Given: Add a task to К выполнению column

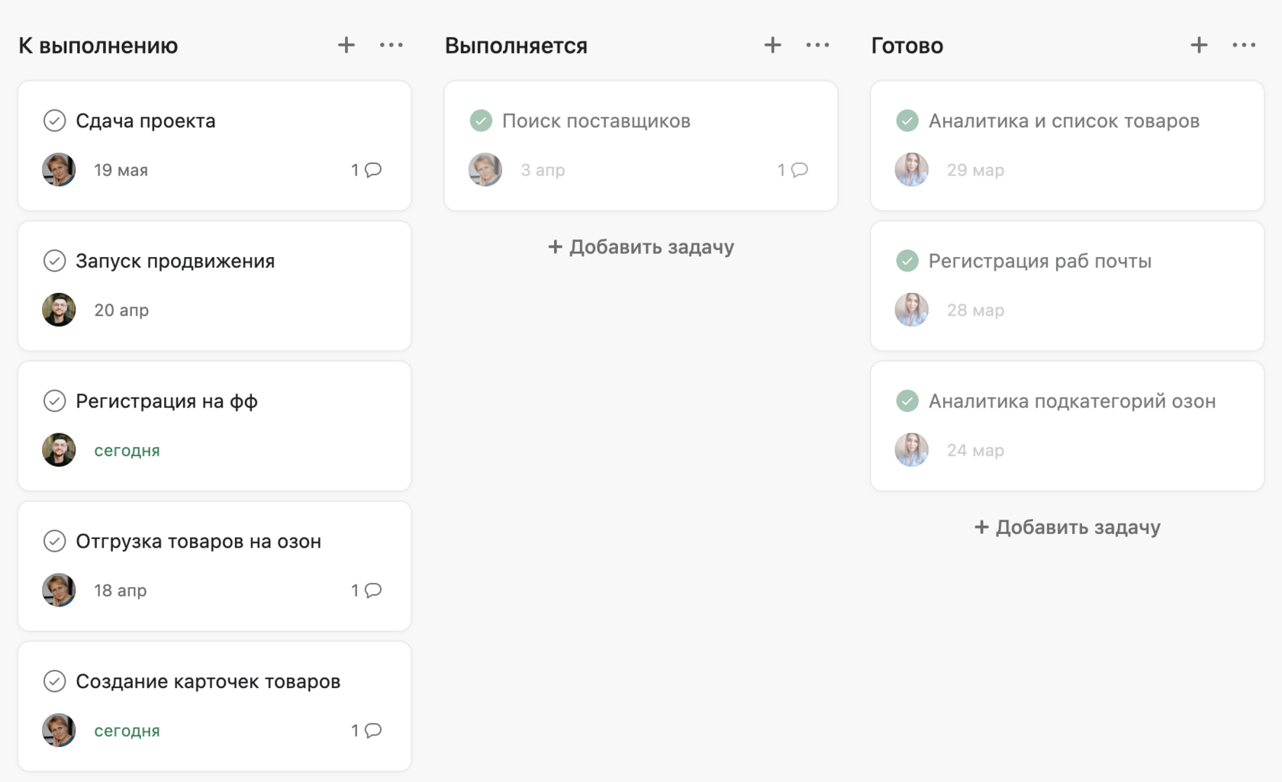Looking at the screenshot, I should (346, 46).
